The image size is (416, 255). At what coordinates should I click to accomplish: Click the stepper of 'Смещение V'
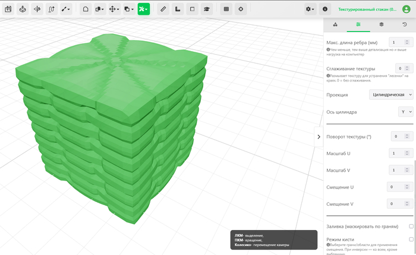(407, 204)
